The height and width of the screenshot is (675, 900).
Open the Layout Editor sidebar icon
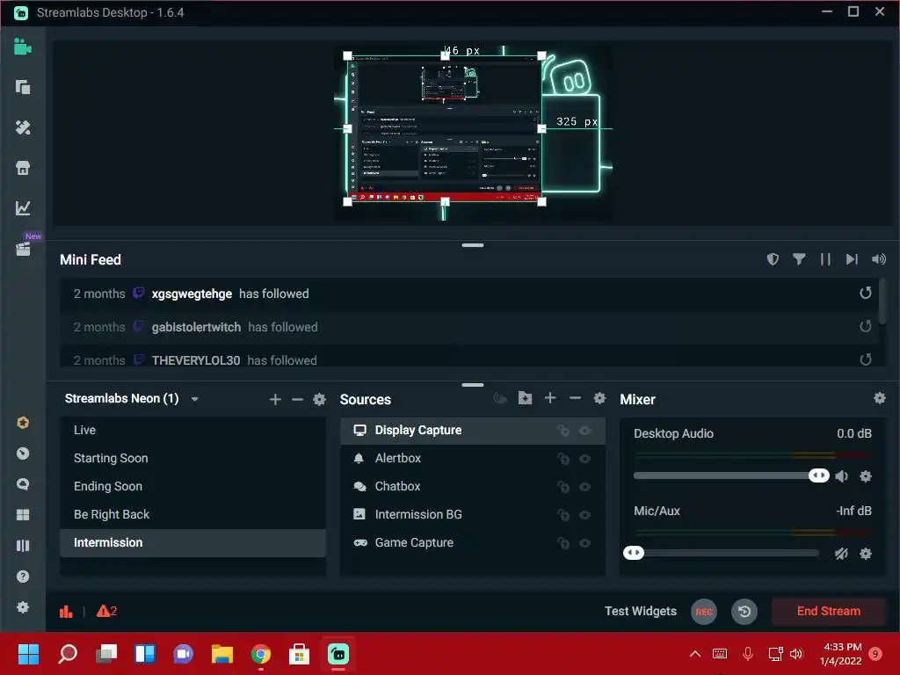click(23, 87)
